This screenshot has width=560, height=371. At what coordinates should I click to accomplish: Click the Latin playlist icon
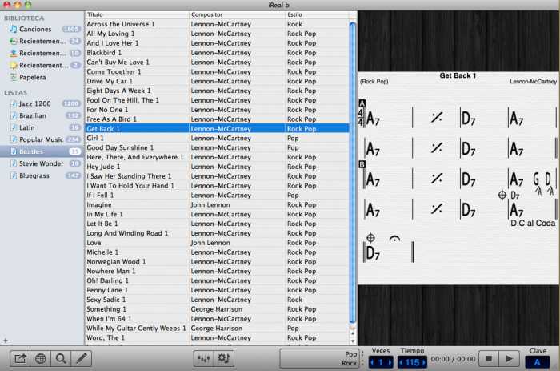click(14, 127)
